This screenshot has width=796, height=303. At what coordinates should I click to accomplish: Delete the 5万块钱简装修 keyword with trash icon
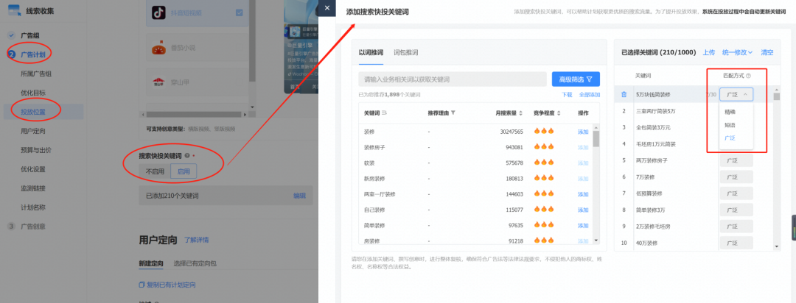624,94
